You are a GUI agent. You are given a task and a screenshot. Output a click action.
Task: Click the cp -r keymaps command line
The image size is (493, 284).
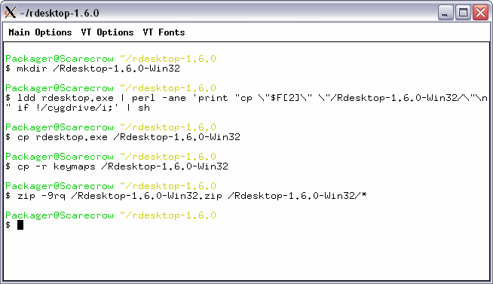pyautogui.click(x=117, y=166)
